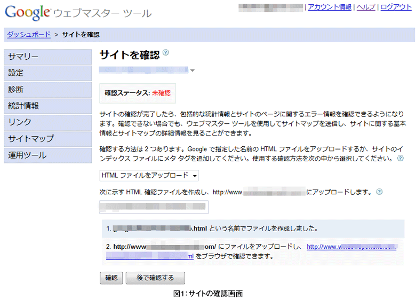Click help icon after にアップロードします
416x299 pixels.
pos(379,192)
